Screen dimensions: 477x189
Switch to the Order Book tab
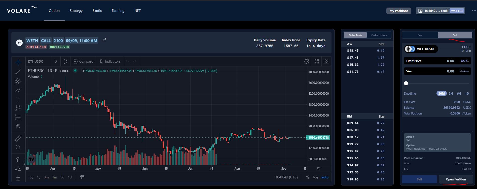coord(355,35)
